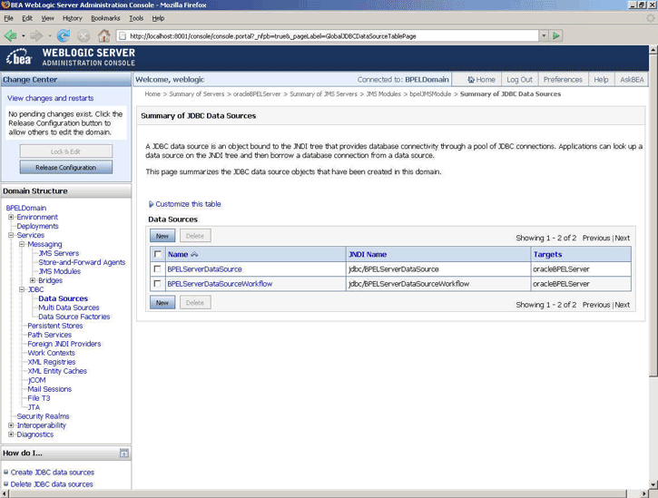Open the Bookmarks menu
The image size is (658, 498).
tap(105, 18)
